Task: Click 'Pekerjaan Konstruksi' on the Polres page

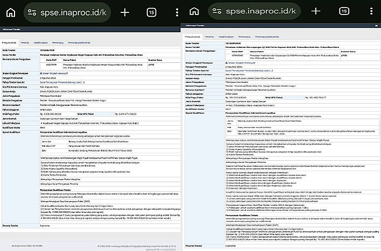Action: pos(237,82)
